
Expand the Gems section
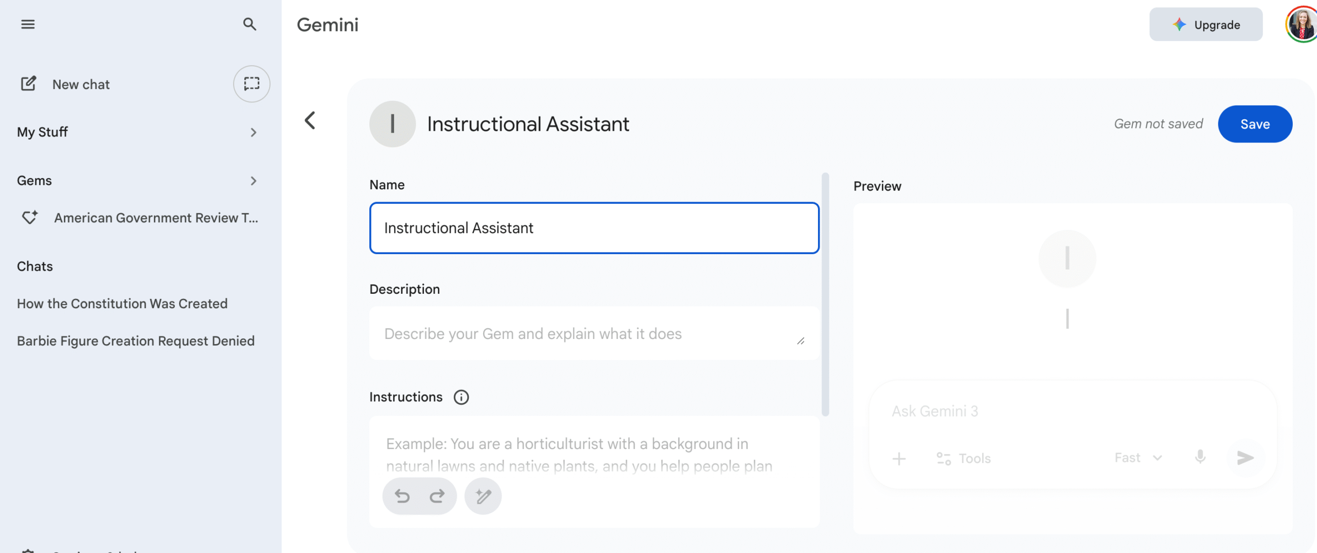pos(253,181)
